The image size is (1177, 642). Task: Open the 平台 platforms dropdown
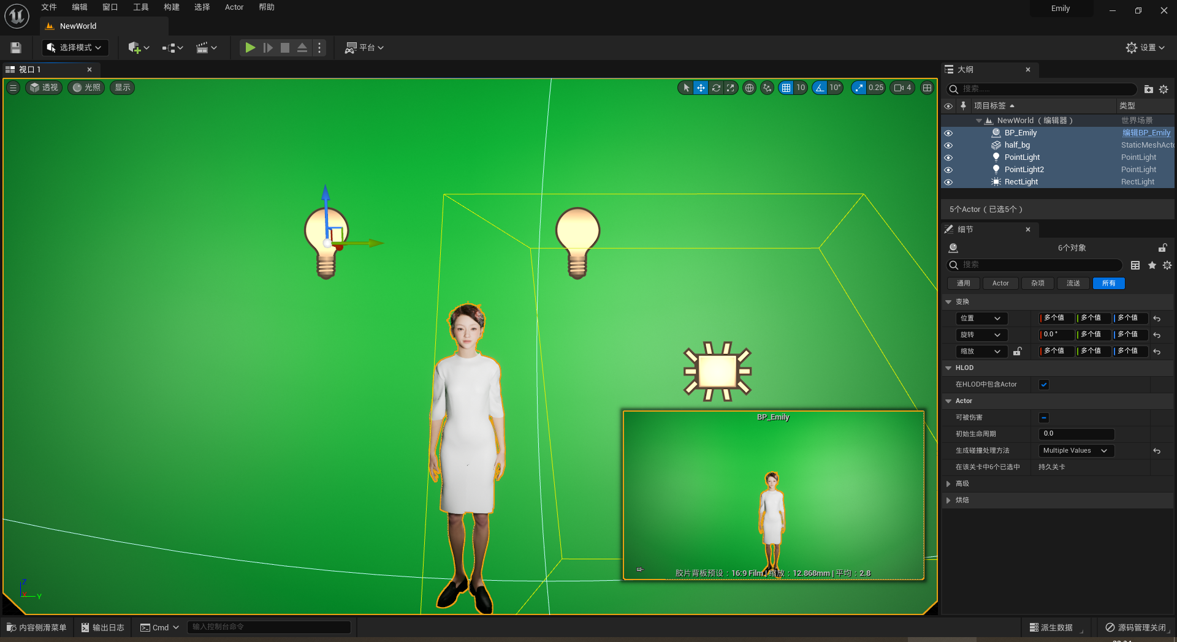[364, 48]
